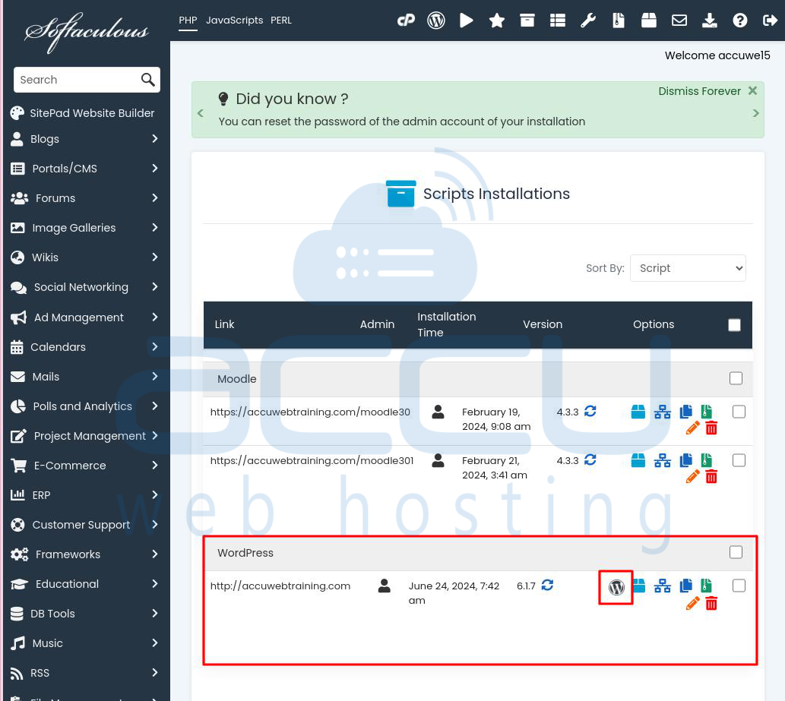Click the Dismiss Forever link

click(699, 91)
